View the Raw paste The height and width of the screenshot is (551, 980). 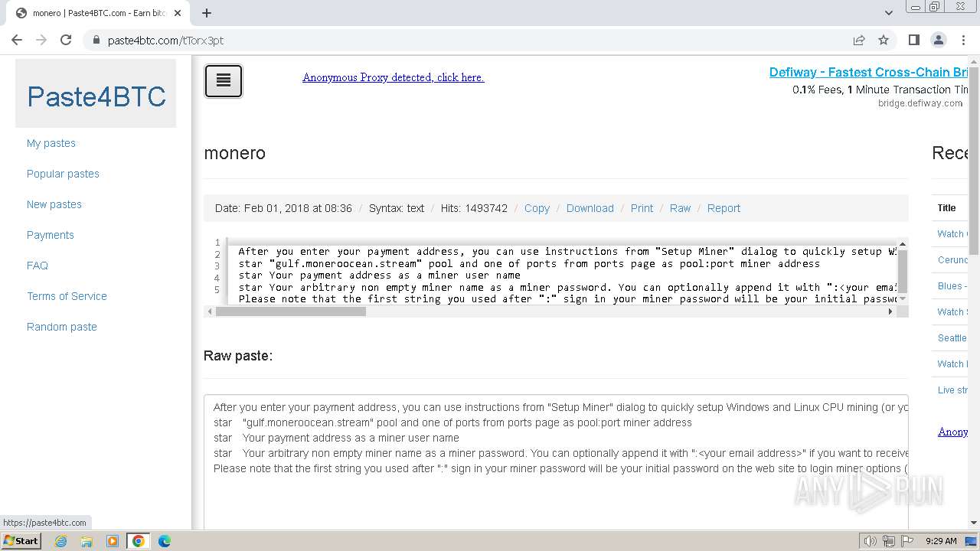(x=680, y=208)
